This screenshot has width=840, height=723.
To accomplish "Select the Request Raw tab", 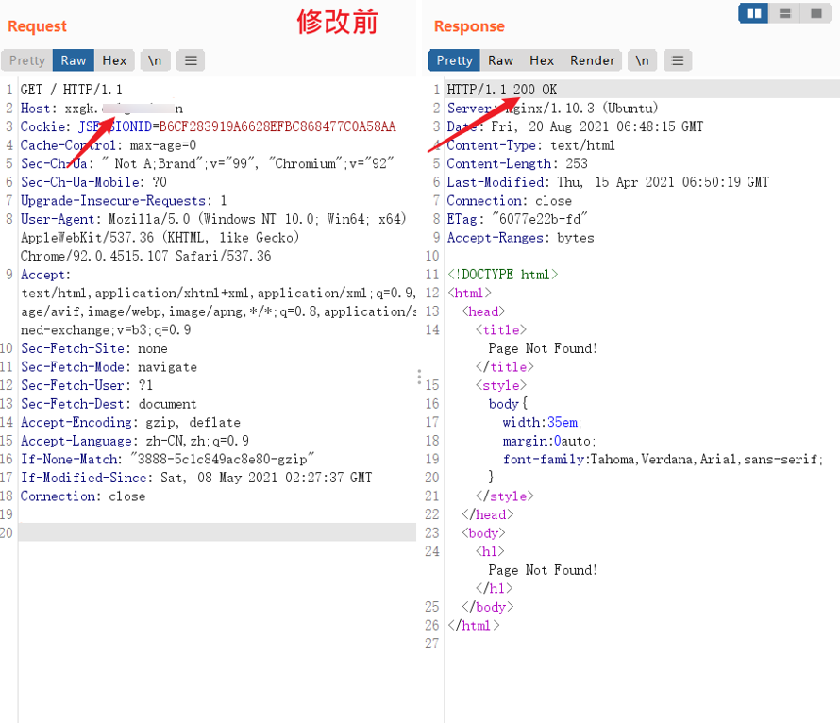I will pyautogui.click(x=74, y=60).
